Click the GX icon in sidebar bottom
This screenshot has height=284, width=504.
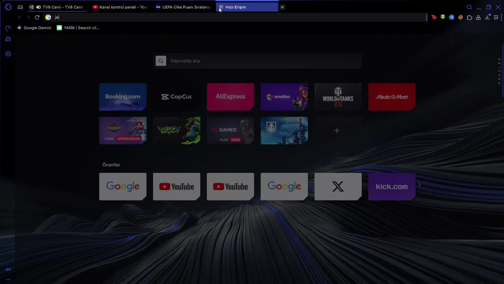[8, 269]
